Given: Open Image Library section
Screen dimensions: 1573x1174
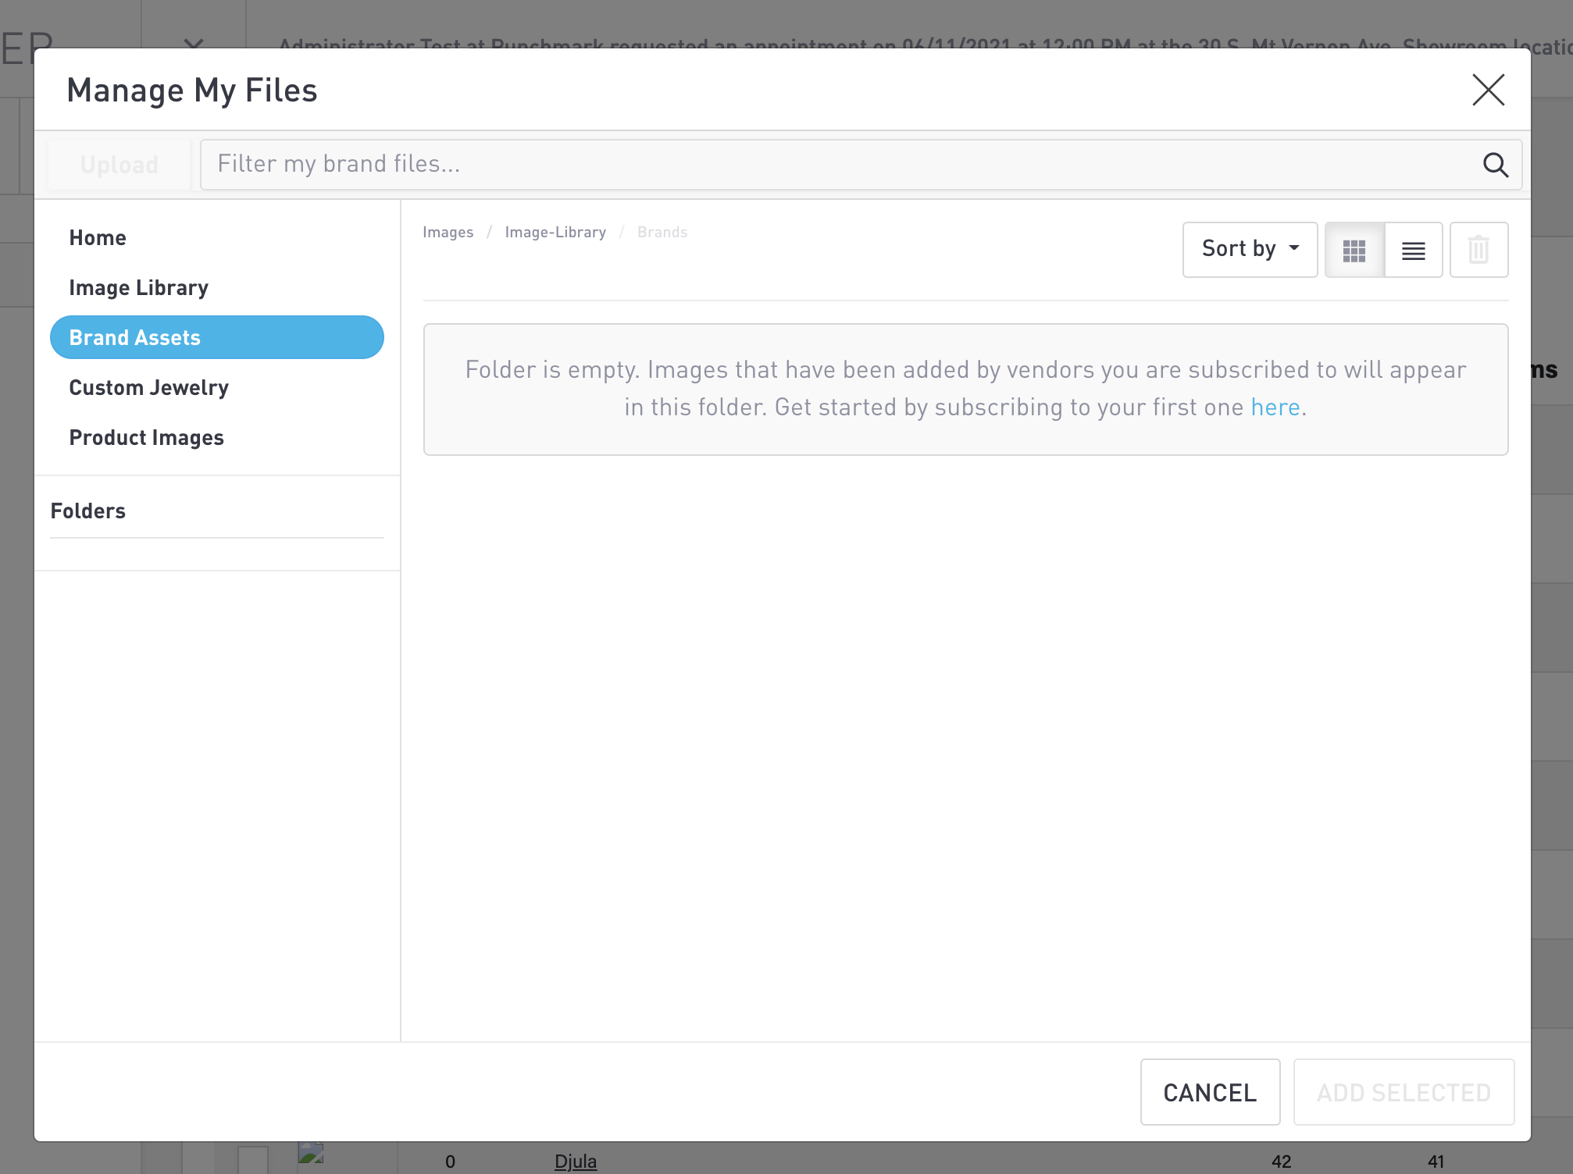Looking at the screenshot, I should tap(139, 288).
